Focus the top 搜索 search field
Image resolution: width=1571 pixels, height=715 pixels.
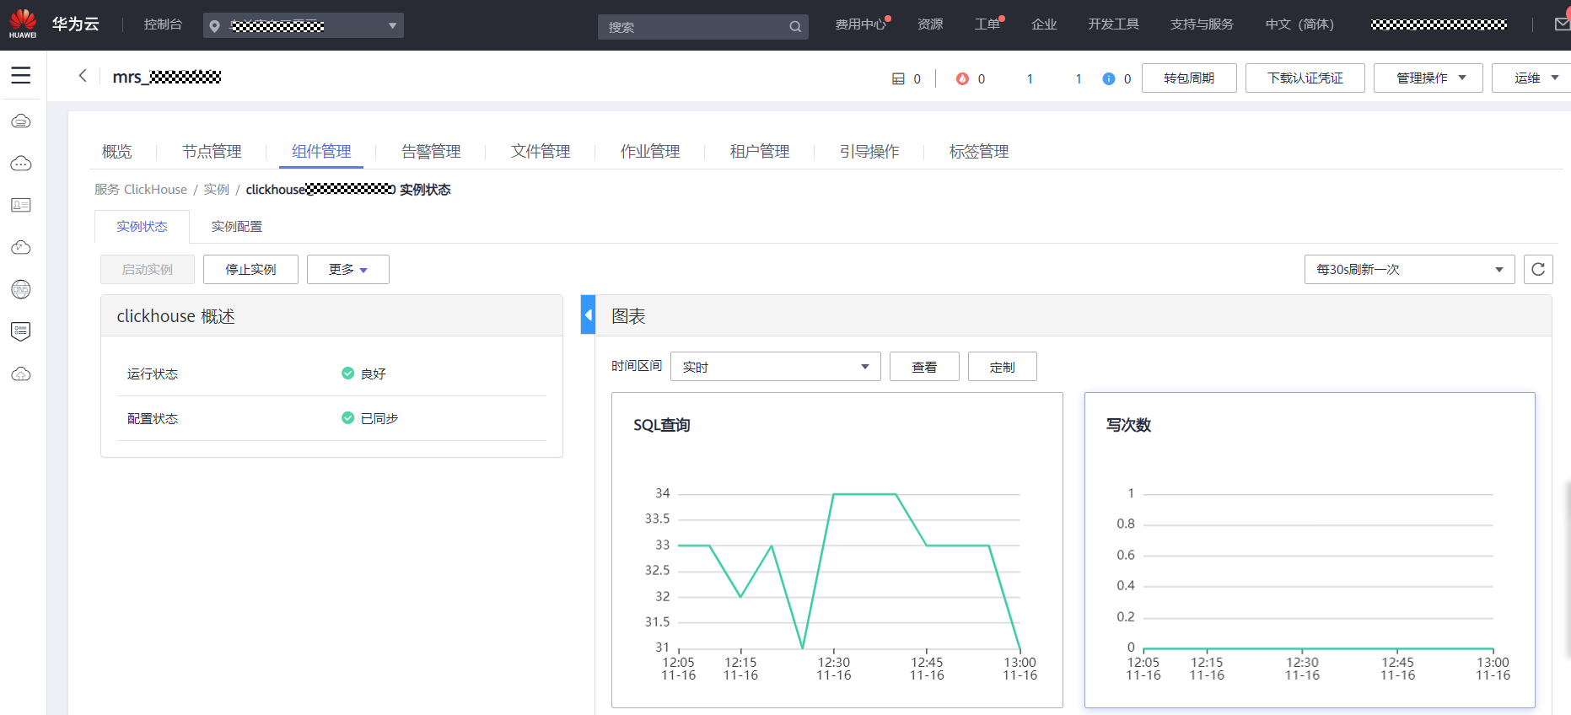[703, 27]
